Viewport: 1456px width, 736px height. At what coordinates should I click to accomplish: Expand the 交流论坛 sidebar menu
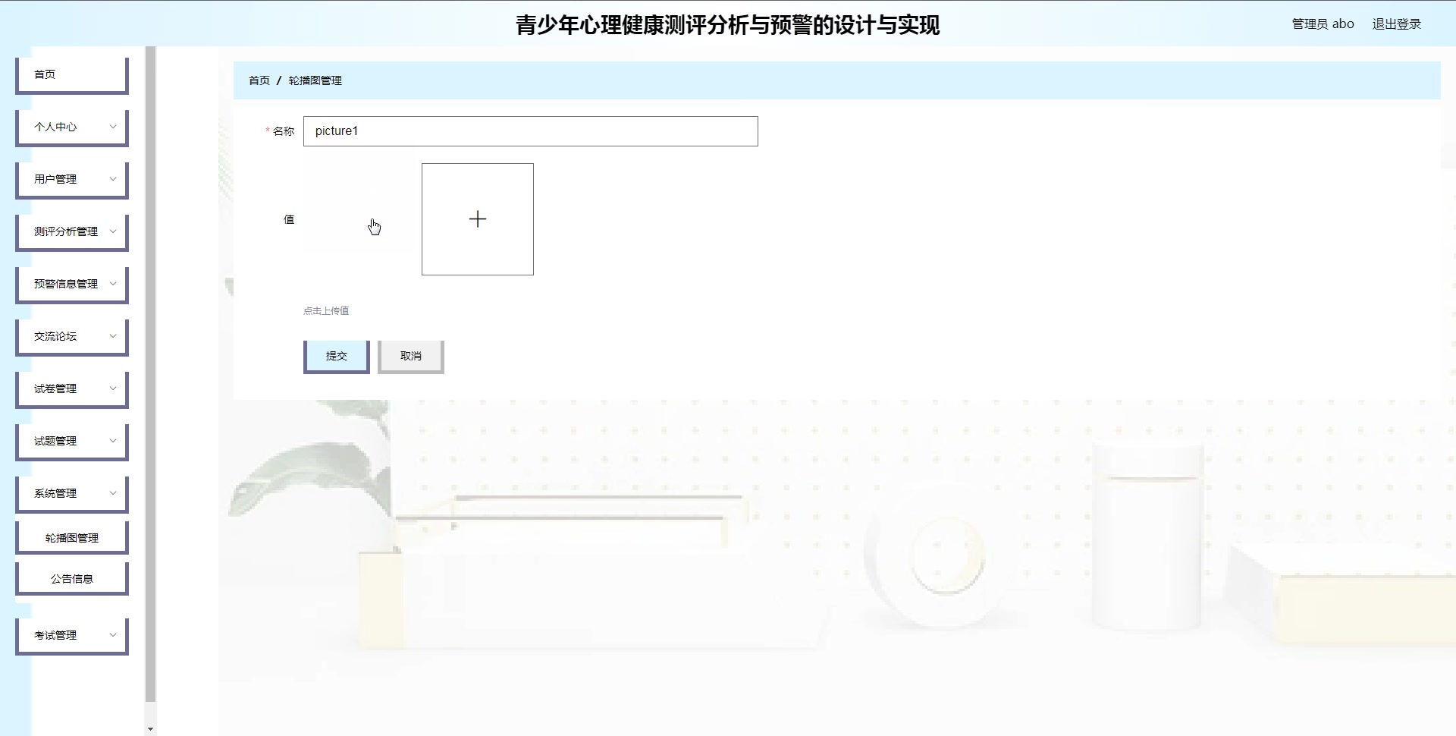coord(71,336)
